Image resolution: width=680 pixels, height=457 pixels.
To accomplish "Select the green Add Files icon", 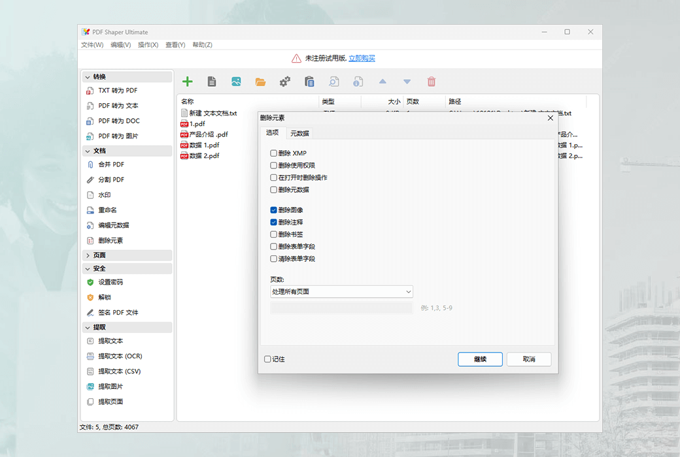I will point(188,81).
